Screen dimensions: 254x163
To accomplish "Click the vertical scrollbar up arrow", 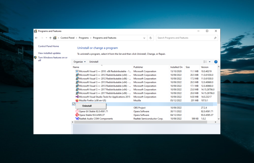I will click(218, 67).
